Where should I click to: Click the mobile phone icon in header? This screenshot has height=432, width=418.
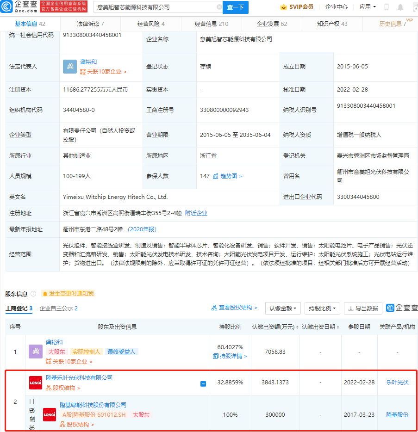[387, 7]
